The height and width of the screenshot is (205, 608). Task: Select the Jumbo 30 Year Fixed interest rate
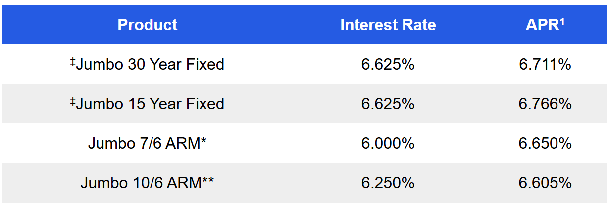tap(388, 64)
